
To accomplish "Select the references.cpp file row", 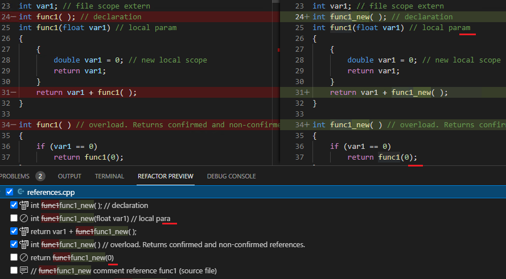I will pyautogui.click(x=253, y=192).
